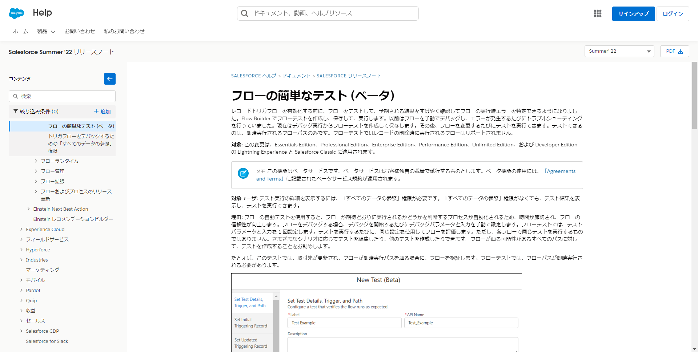The image size is (698, 352).
Task: Expand the フロー拡張 tree node
Action: pyautogui.click(x=36, y=181)
